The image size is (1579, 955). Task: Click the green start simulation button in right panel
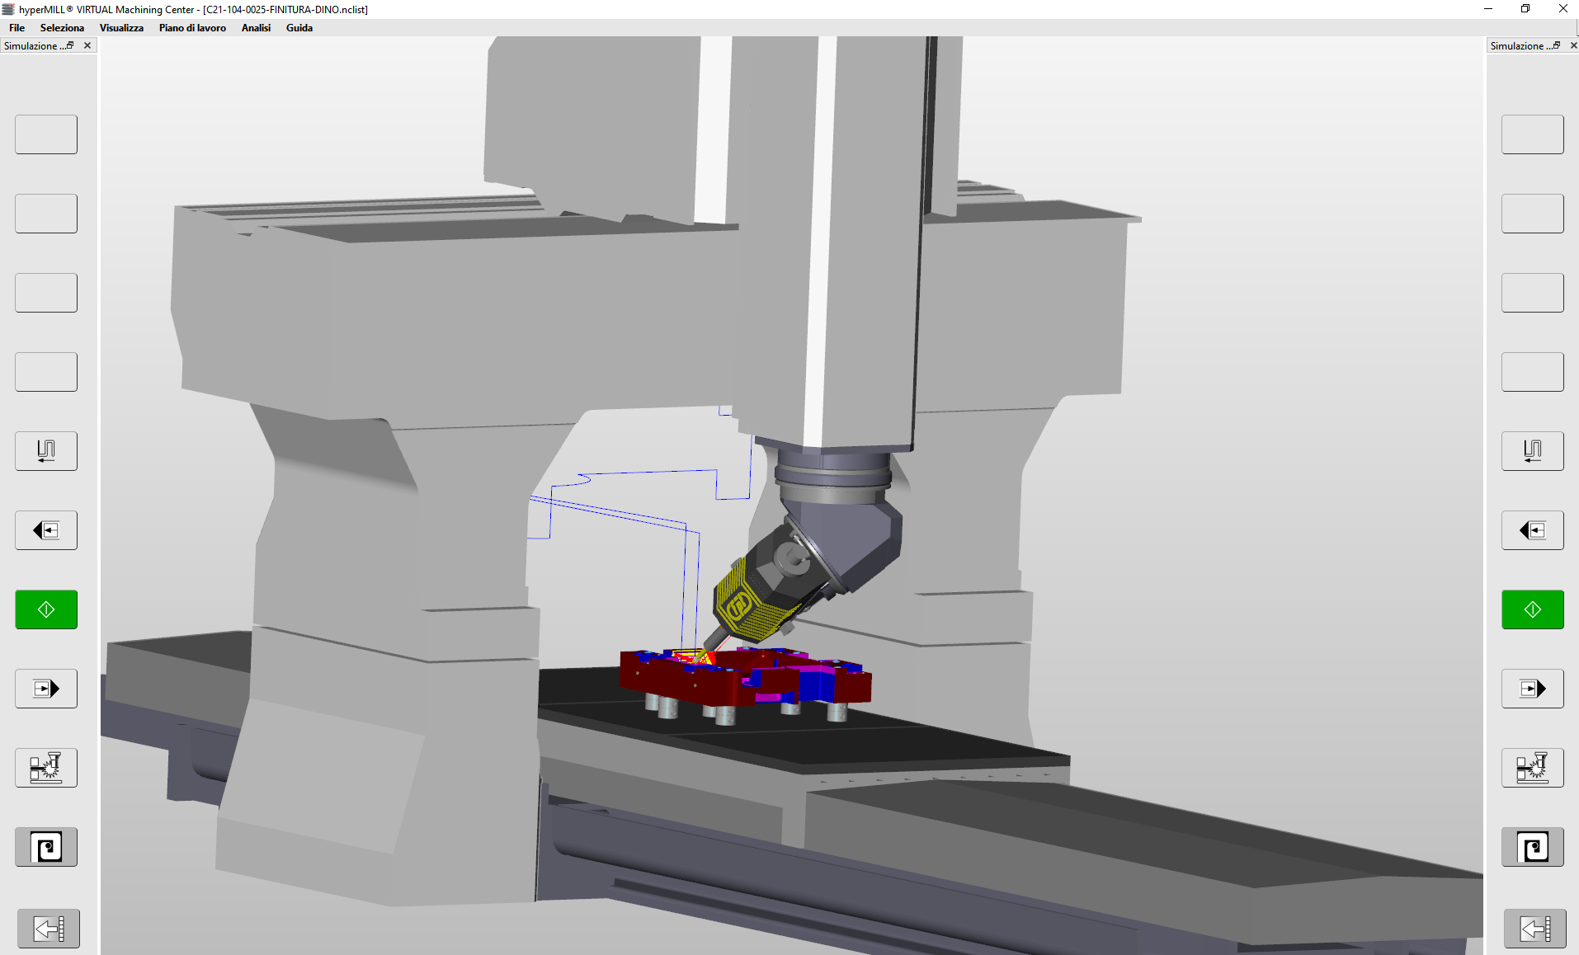(x=1533, y=609)
